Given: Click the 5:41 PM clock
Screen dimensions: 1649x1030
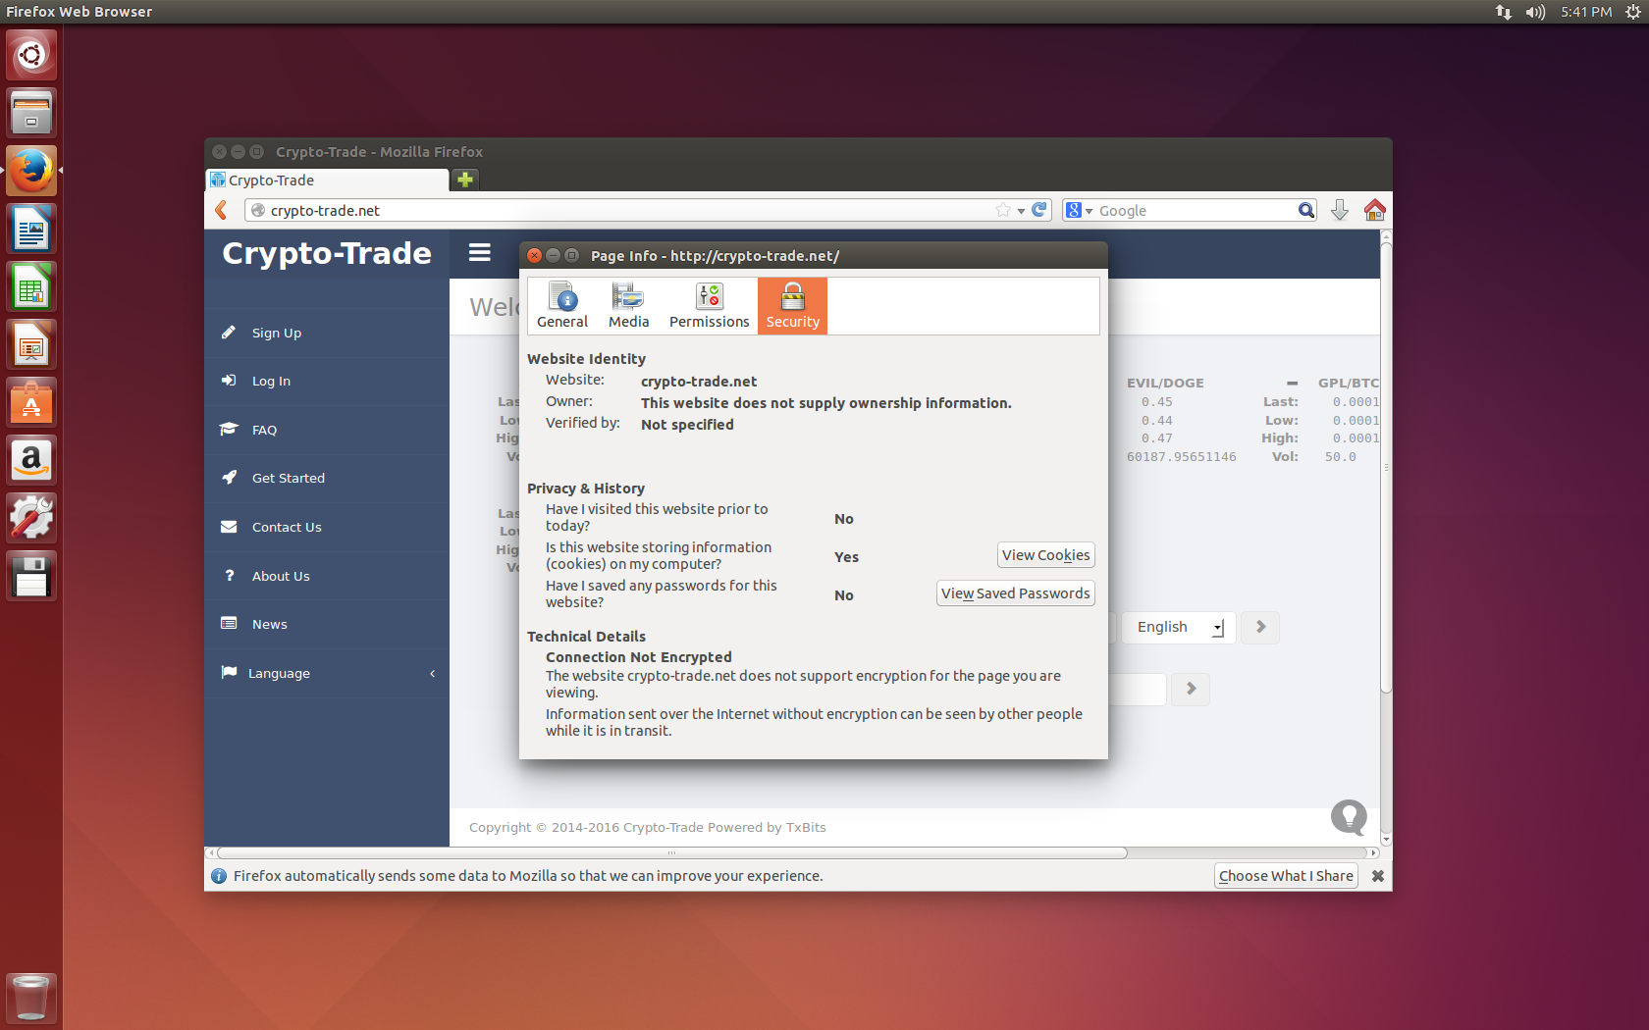Looking at the screenshot, I should pyautogui.click(x=1586, y=12).
